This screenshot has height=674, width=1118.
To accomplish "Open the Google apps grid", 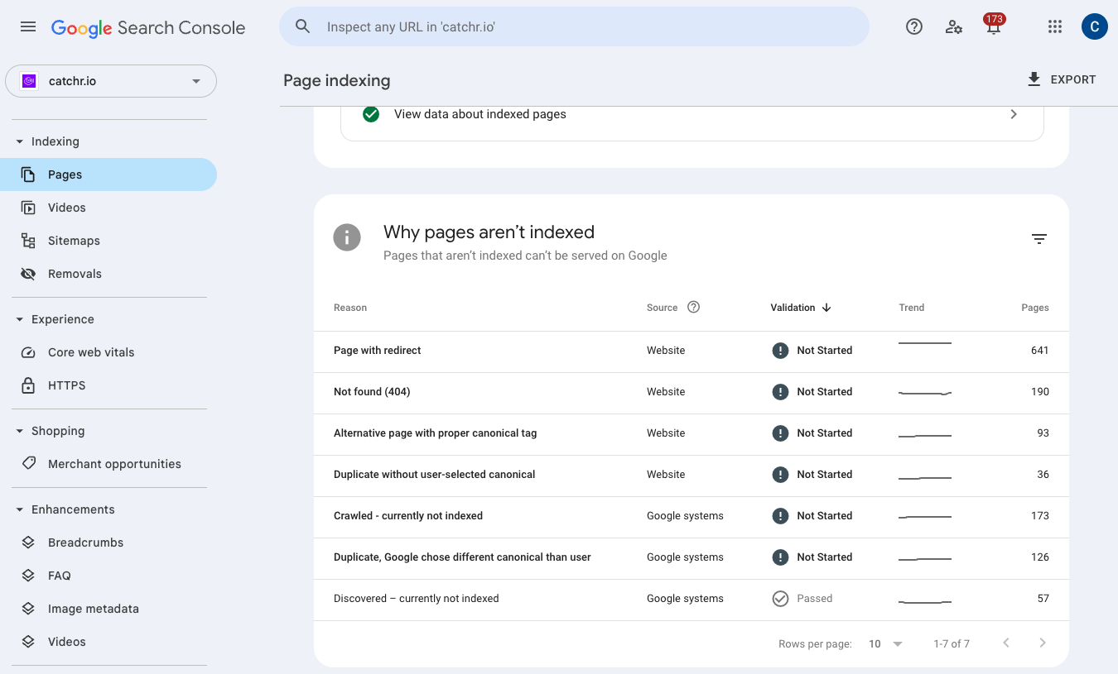I will click(1055, 26).
